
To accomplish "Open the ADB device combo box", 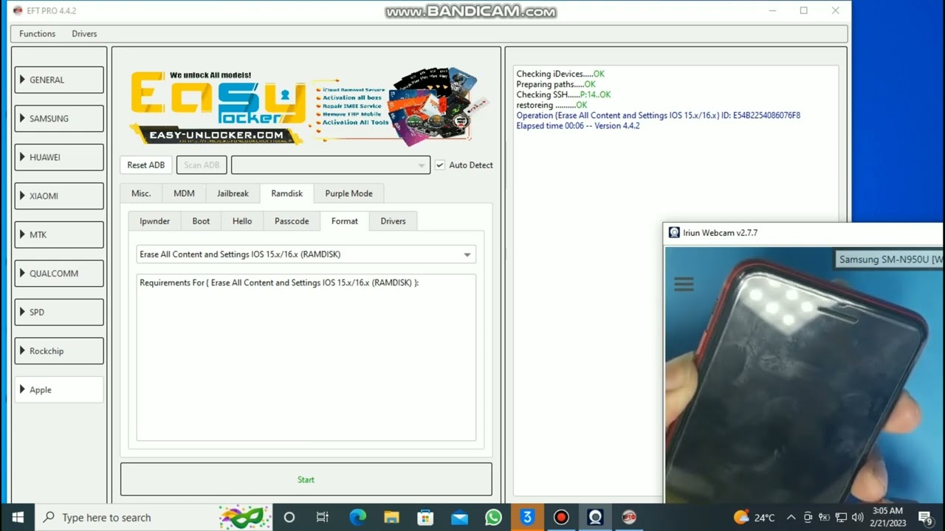I will pos(331,165).
